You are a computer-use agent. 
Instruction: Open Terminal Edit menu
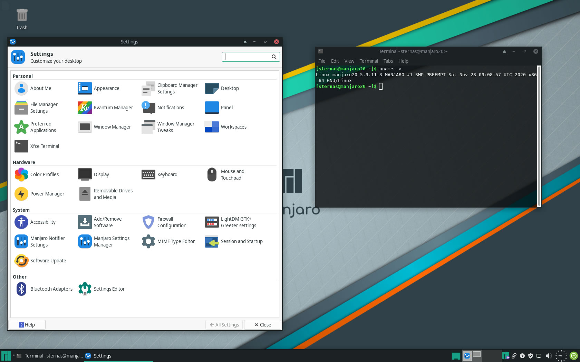[x=335, y=61]
